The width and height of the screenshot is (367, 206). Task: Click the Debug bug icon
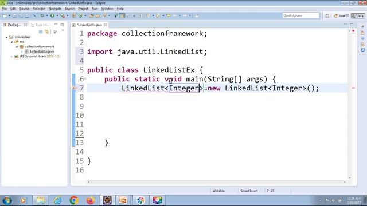tap(42, 15)
